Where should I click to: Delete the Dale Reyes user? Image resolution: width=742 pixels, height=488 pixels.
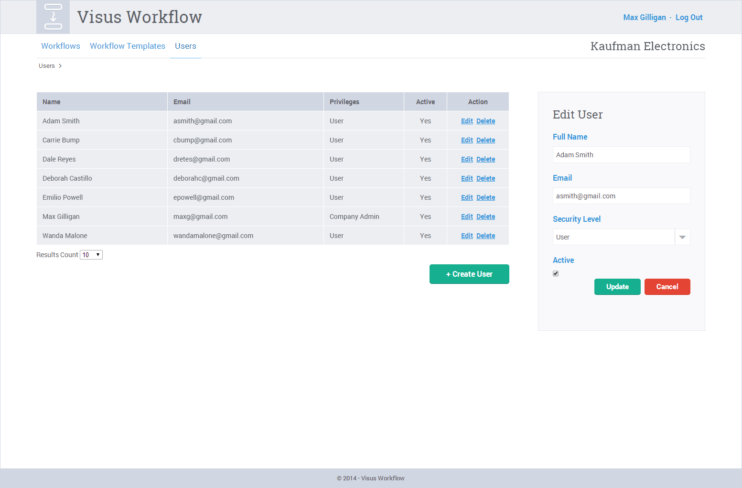(x=485, y=159)
